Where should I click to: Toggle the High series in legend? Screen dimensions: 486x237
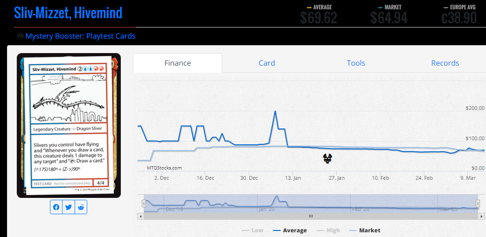click(328, 230)
